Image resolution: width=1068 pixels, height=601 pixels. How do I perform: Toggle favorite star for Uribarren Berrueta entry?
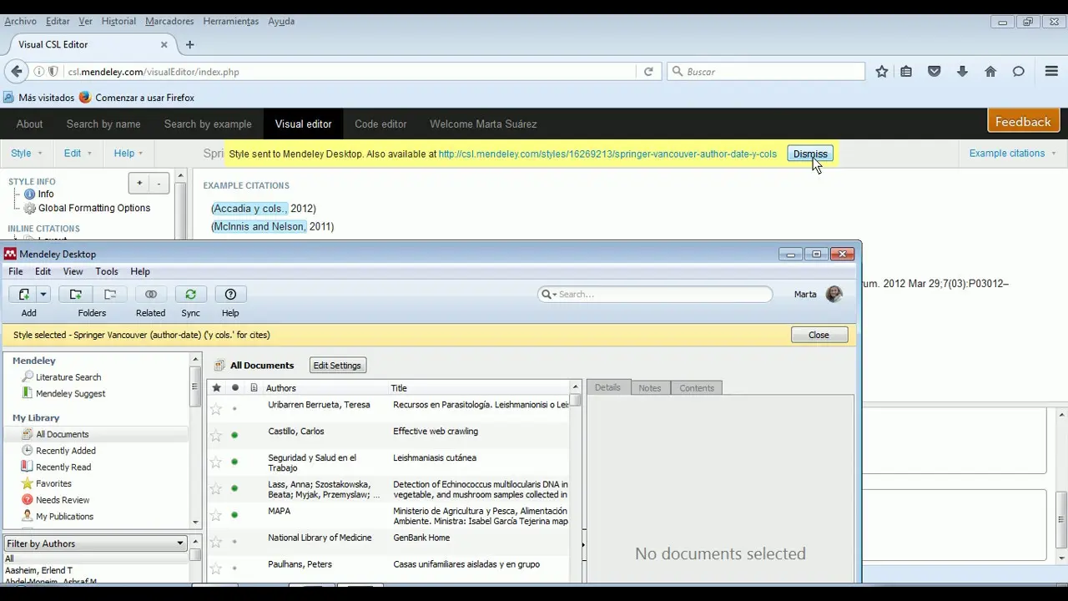[216, 409]
